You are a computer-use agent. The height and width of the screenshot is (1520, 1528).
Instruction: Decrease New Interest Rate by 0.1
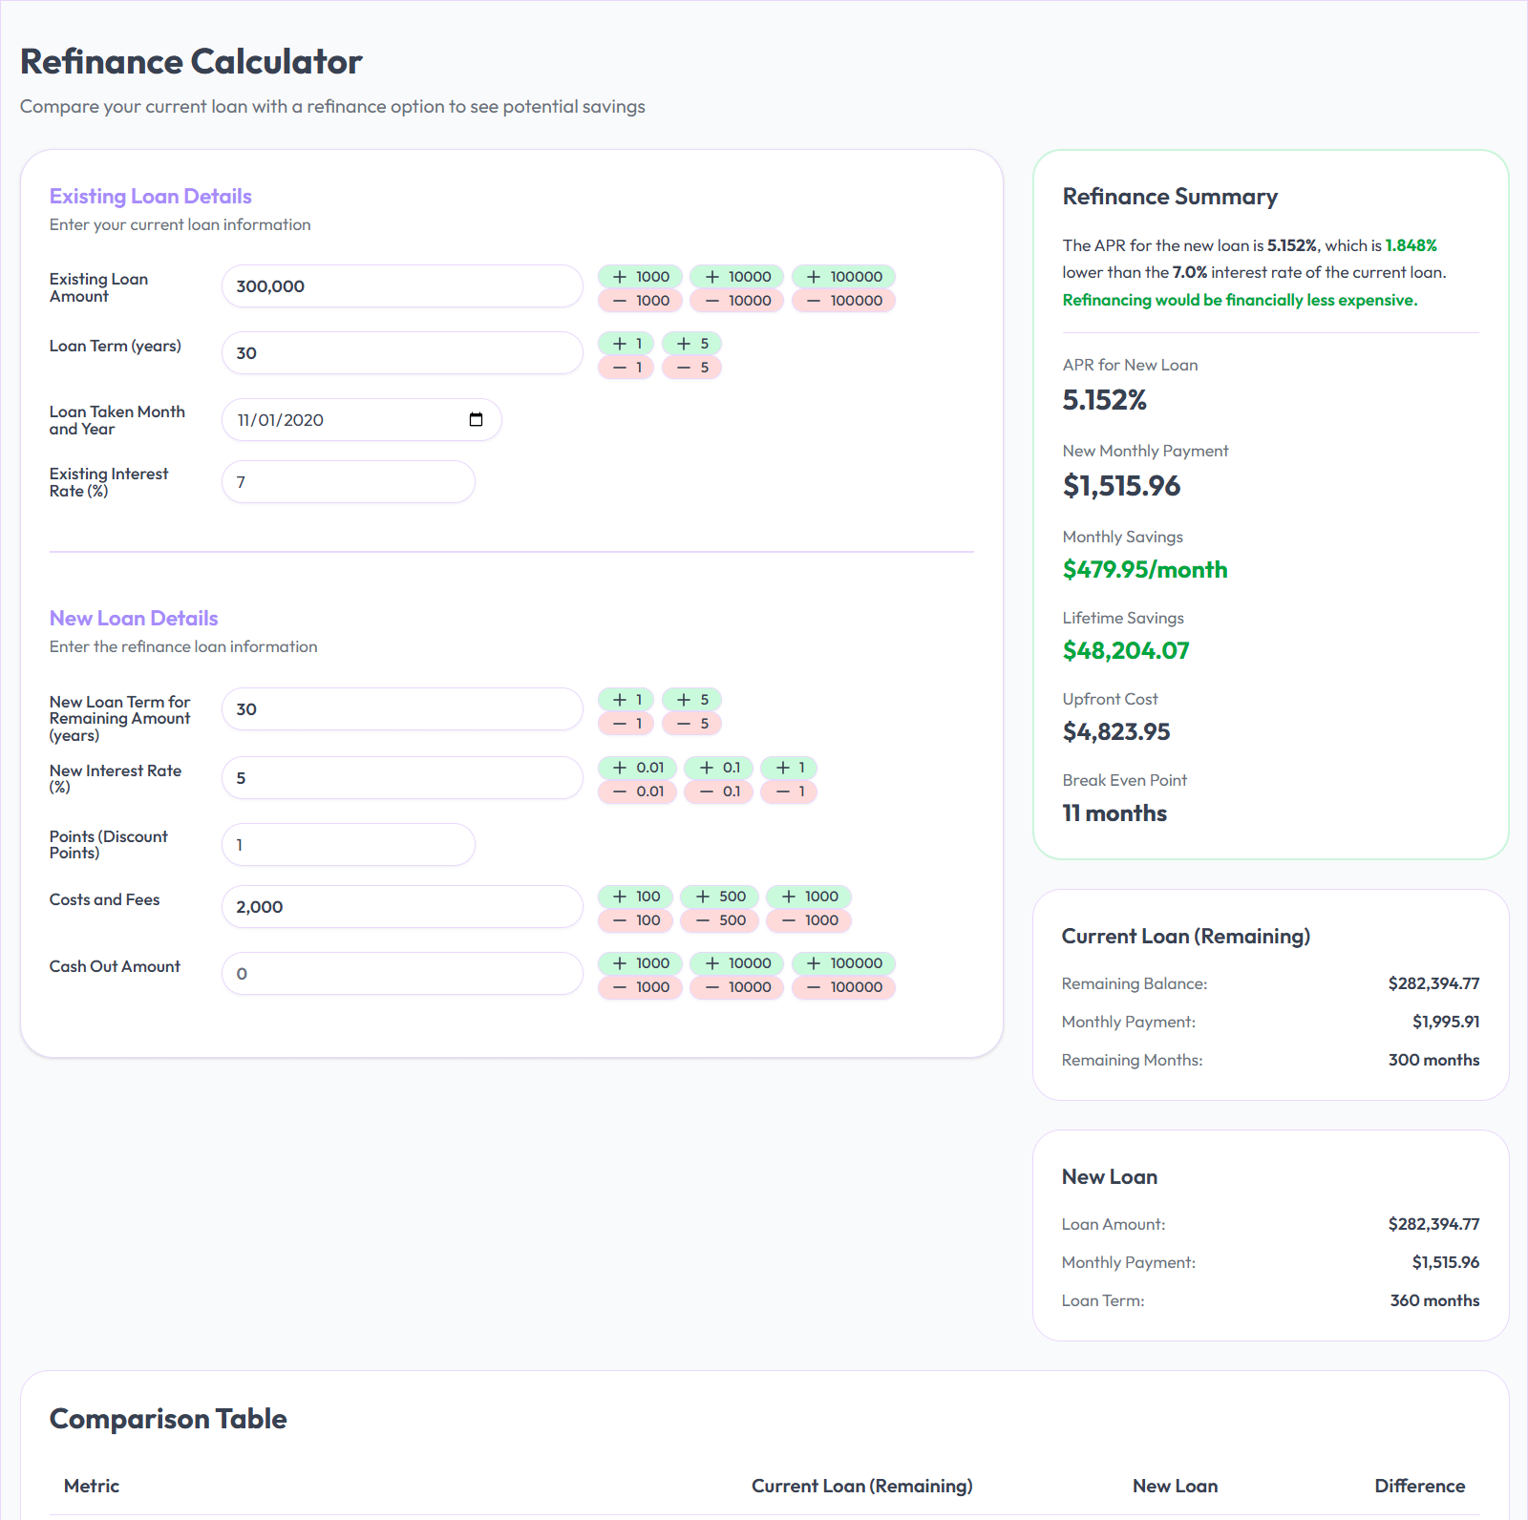[x=718, y=791]
